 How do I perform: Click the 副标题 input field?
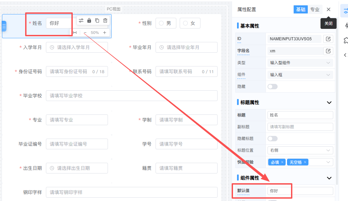[x=300, y=127]
